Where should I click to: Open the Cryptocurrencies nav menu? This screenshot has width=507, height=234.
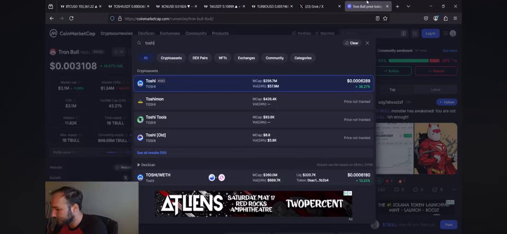pos(117,33)
